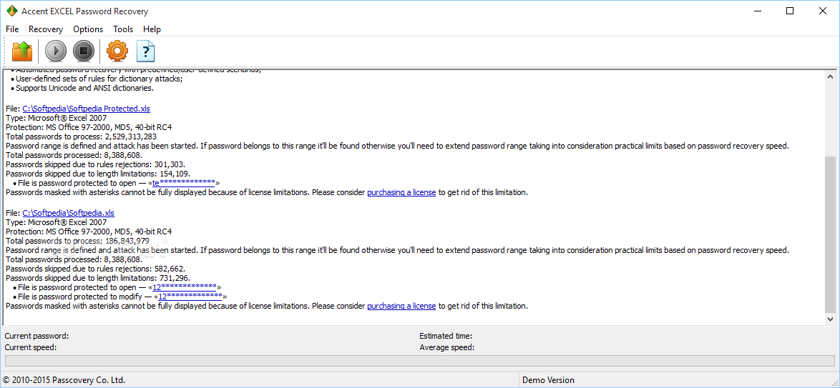
Task: Open the Softpedia Protected.xls file link
Action: [x=87, y=109]
